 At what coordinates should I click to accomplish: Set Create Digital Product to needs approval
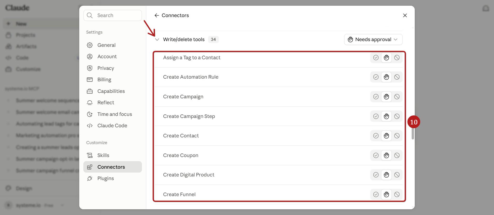tap(386, 175)
